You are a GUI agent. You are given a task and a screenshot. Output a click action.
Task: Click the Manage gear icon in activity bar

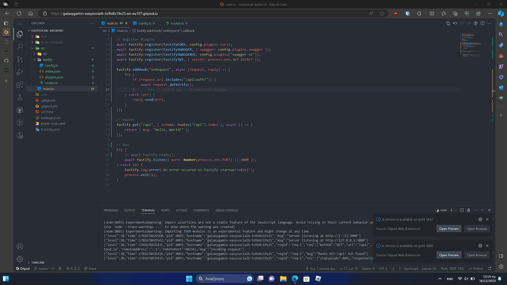pos(20,259)
